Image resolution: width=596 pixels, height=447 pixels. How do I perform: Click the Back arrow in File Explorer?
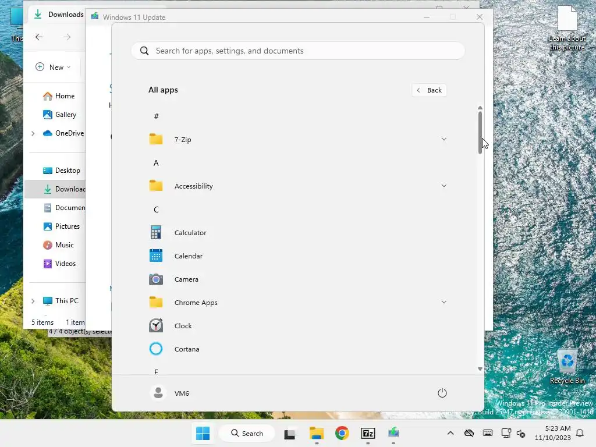pos(39,37)
